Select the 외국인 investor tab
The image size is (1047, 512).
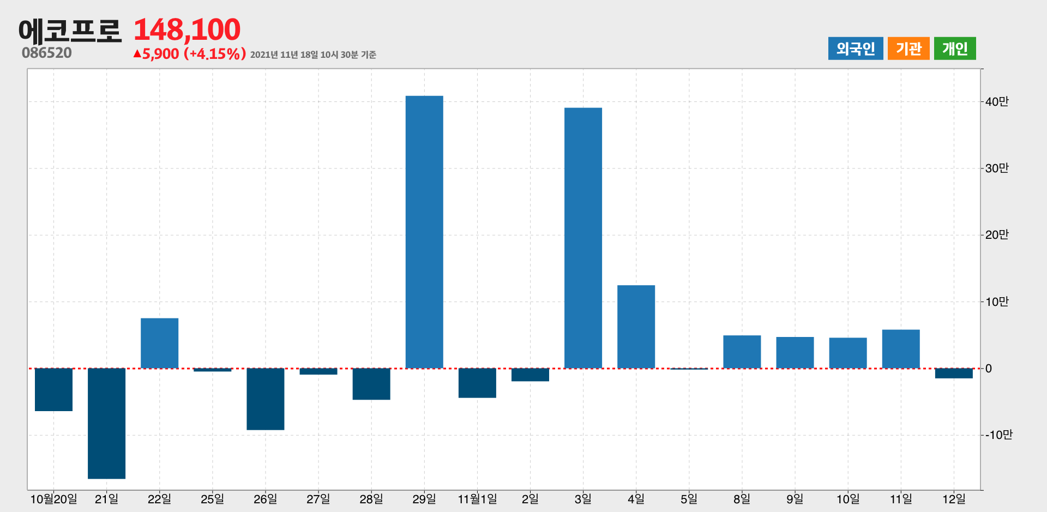click(x=855, y=49)
